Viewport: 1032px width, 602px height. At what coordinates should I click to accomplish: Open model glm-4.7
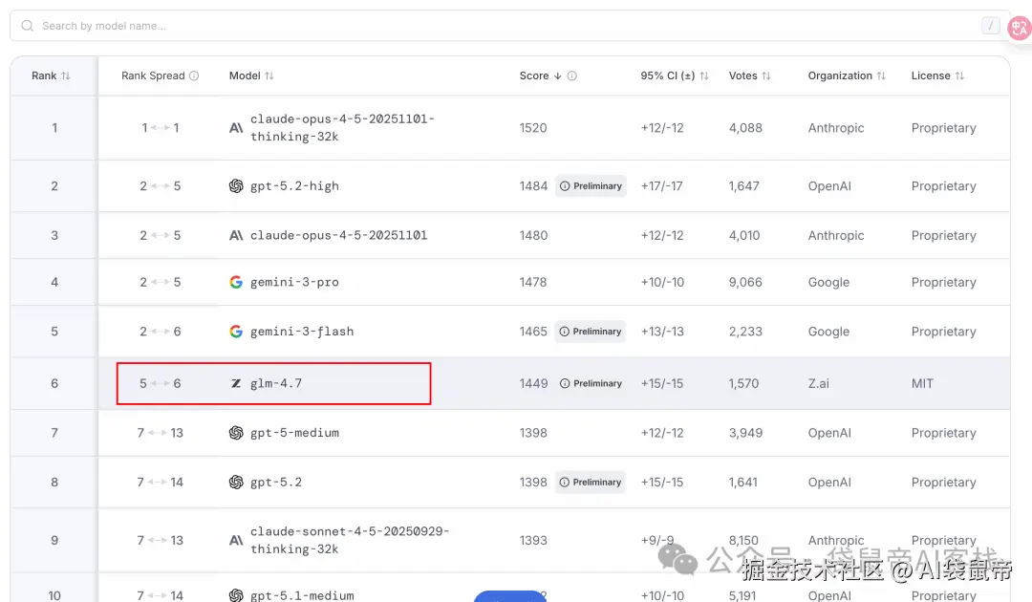pyautogui.click(x=276, y=383)
